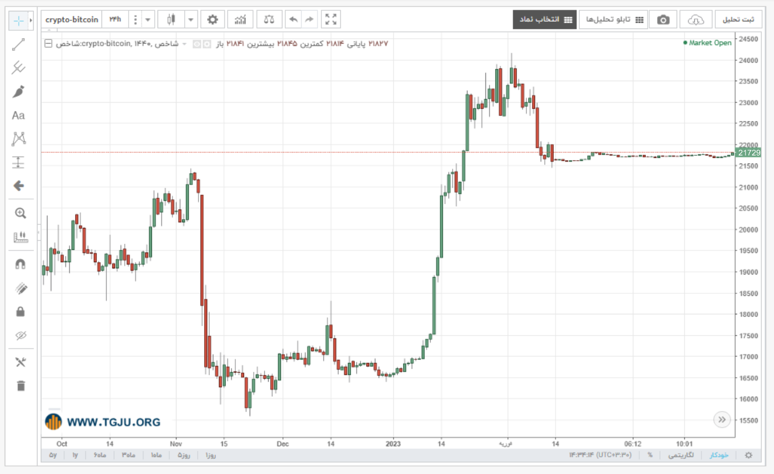Collapse the crypto-bitcoin legend minus box
The height and width of the screenshot is (474, 774).
point(48,44)
